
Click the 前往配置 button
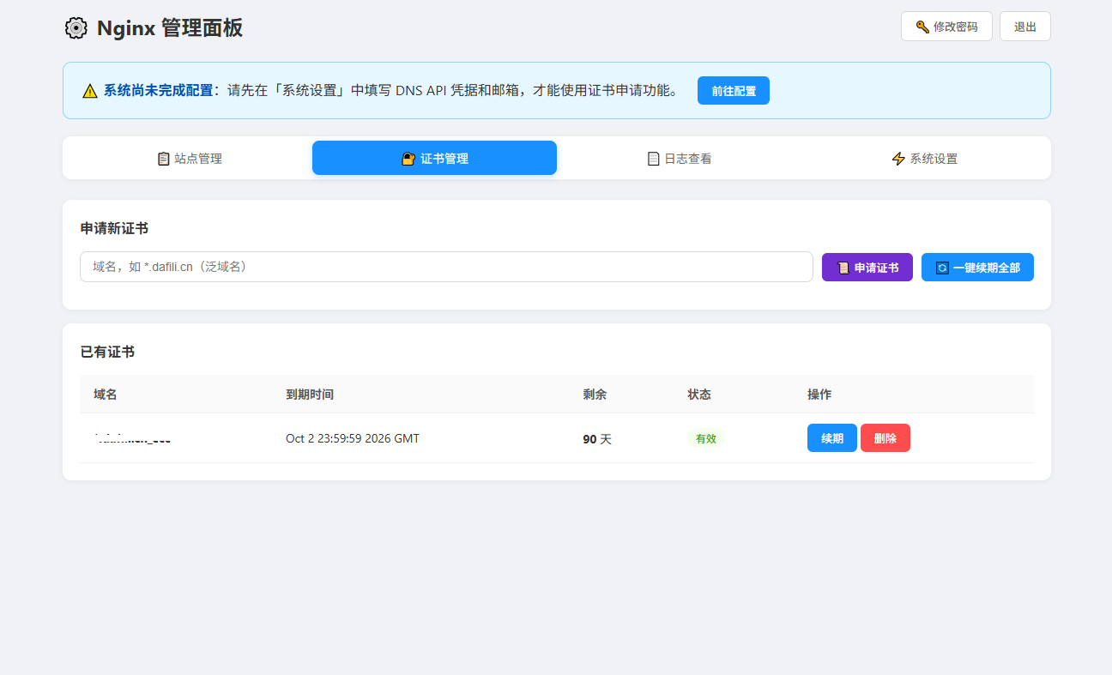734,91
